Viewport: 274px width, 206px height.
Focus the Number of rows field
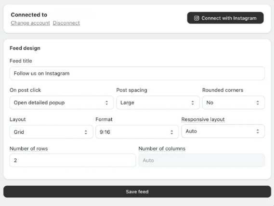[x=73, y=160]
